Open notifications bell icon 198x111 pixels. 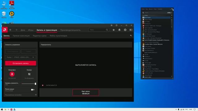(x=119, y=30)
